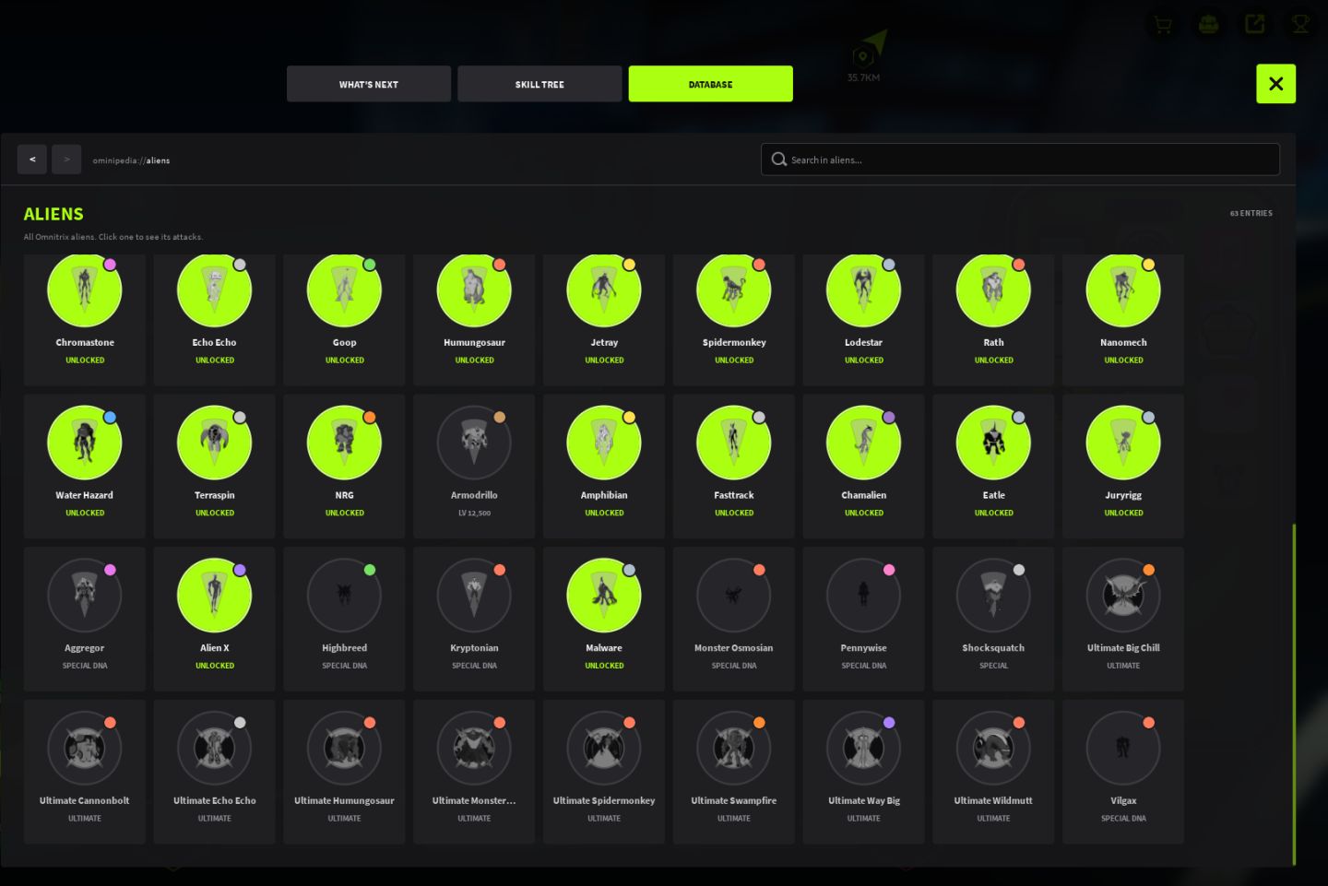The height and width of the screenshot is (886, 1328).
Task: Go back in omnipedia navigation
Action: (32, 159)
